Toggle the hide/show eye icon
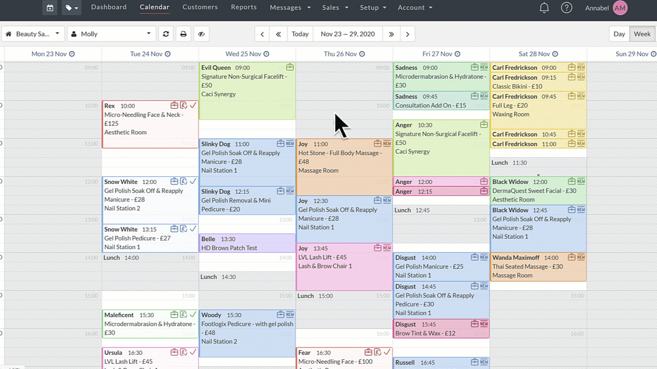The image size is (657, 369). pyautogui.click(x=201, y=34)
